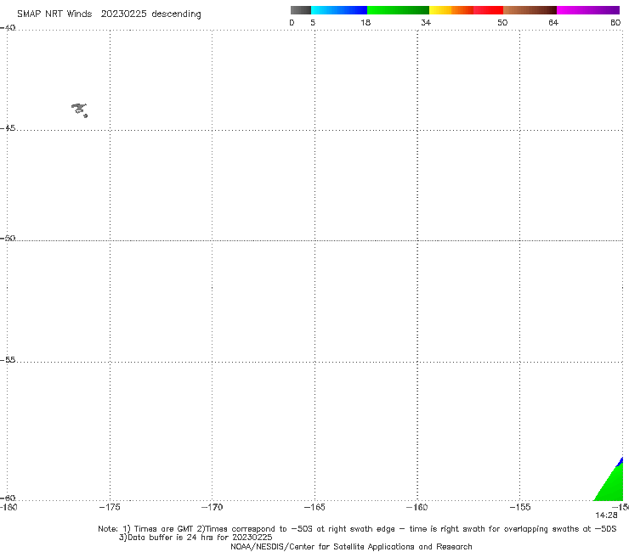This screenshot has height=552, width=629.
Task: Click the color bar label '18'
Action: (x=365, y=22)
